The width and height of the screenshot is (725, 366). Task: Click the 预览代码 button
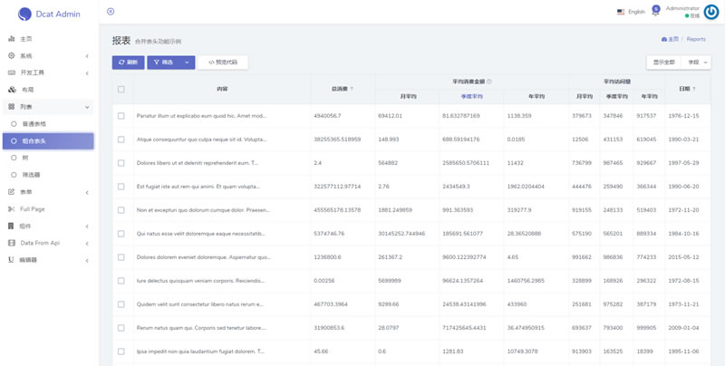coord(223,63)
